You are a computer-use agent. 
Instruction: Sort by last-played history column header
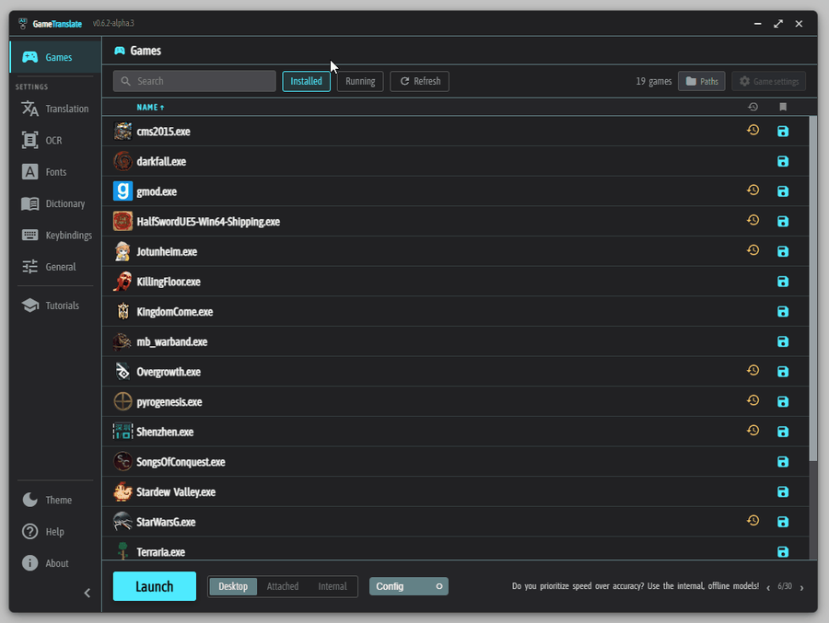coord(753,108)
